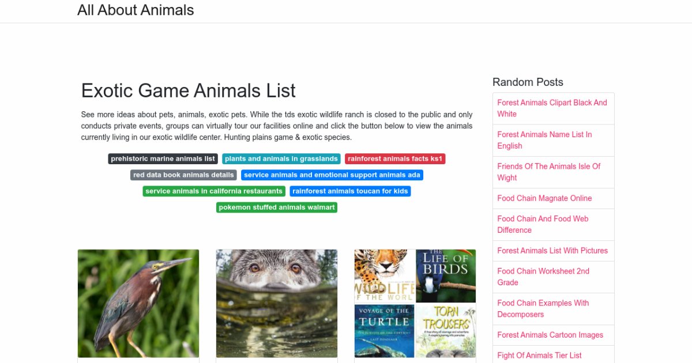Open the wildlife book covers thumbnail

pos(415,303)
